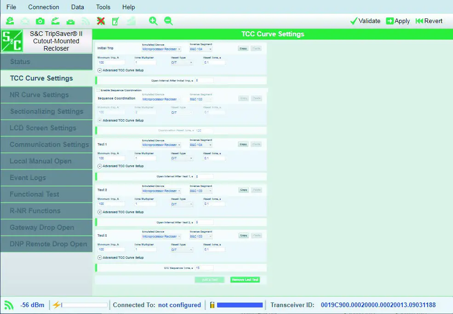Open the R-NR Functions tab
The width and height of the screenshot is (453, 314).
(x=46, y=211)
